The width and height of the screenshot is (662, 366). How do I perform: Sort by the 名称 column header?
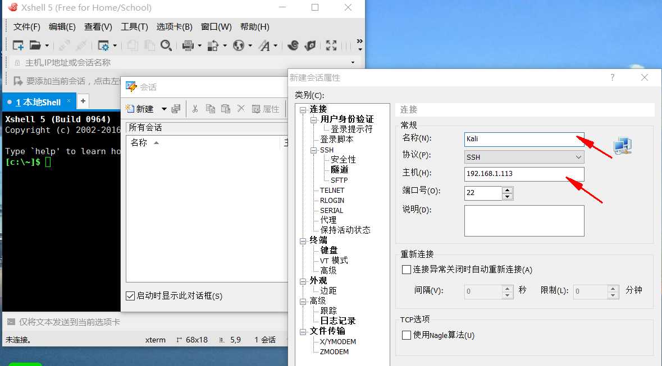(x=139, y=142)
